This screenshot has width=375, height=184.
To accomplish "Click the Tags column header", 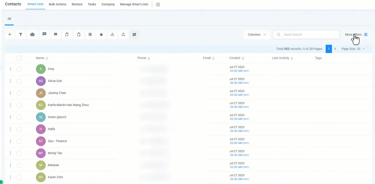I will [318, 58].
